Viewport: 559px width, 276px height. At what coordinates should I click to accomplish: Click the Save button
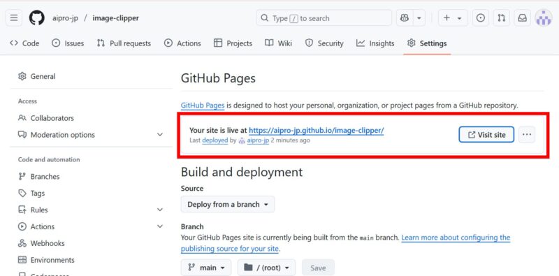318,268
